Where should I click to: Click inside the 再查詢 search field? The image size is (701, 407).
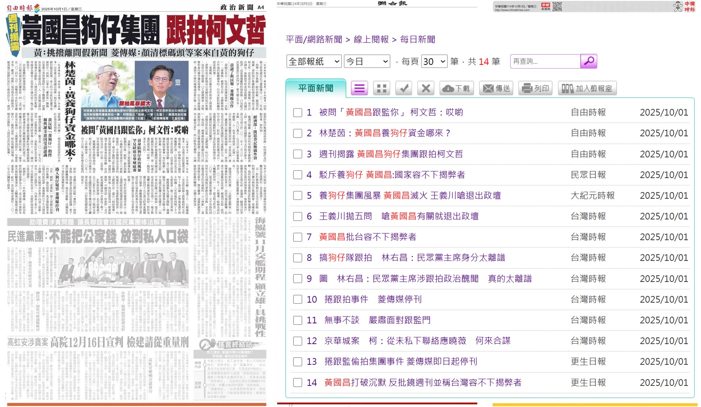[545, 61]
